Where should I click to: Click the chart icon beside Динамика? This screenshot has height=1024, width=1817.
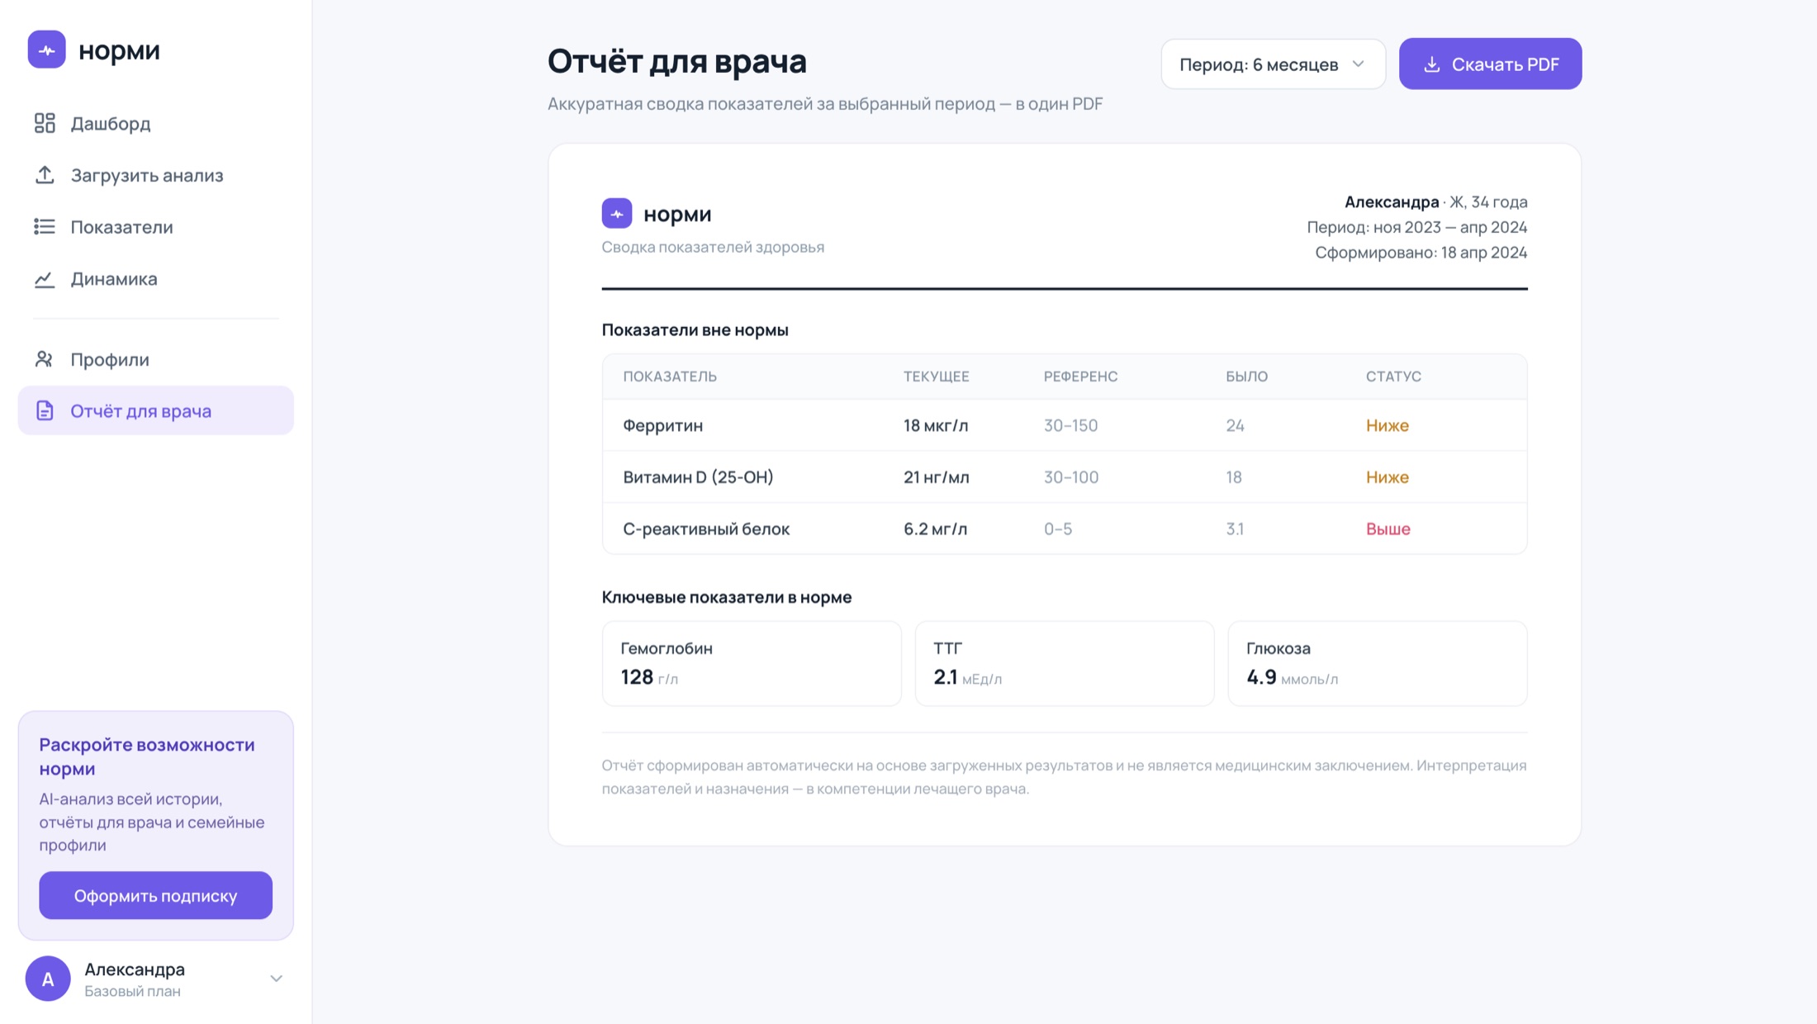(x=45, y=278)
